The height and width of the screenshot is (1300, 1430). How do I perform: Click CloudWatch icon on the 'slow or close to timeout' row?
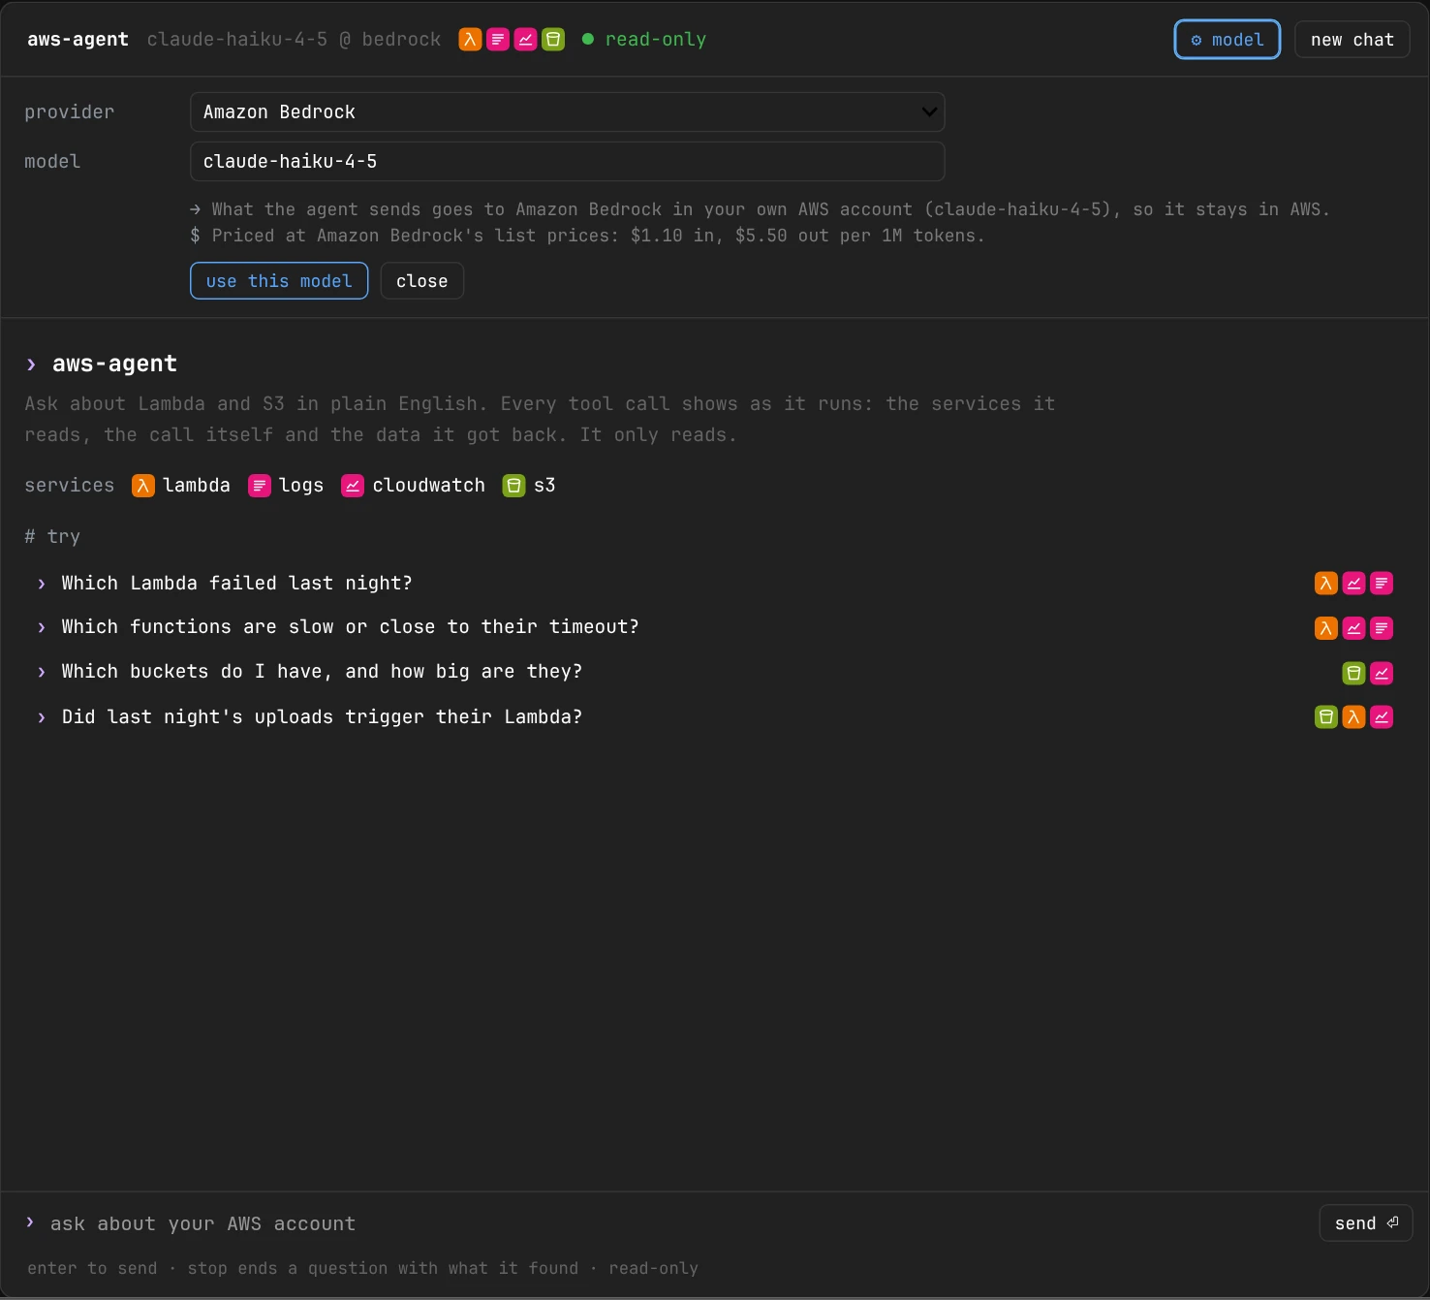pyautogui.click(x=1354, y=628)
